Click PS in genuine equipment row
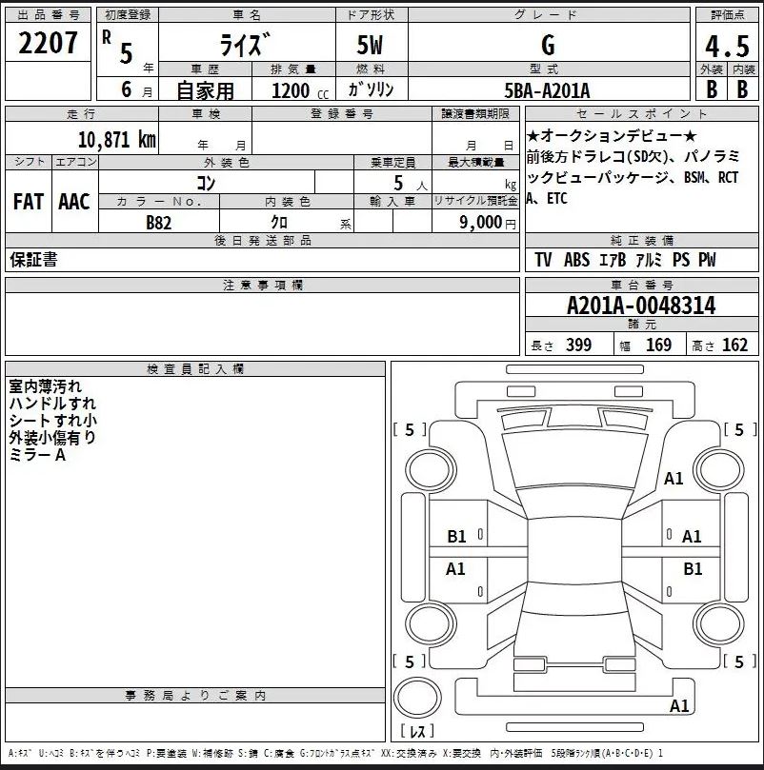 coord(681,260)
